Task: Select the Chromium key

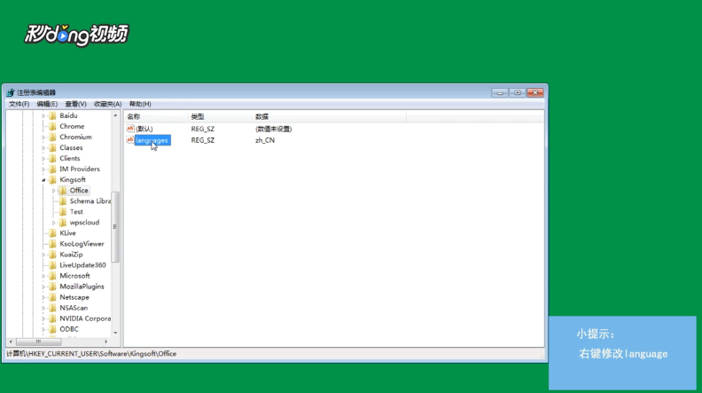Action: pyautogui.click(x=75, y=138)
